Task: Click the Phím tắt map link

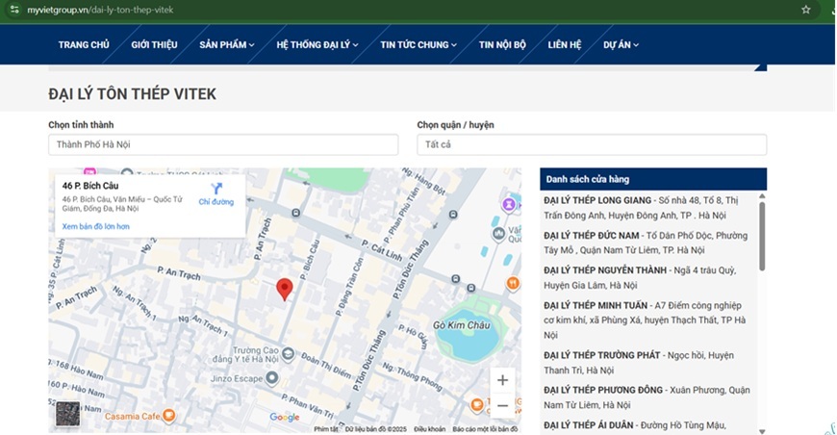Action: [325, 429]
